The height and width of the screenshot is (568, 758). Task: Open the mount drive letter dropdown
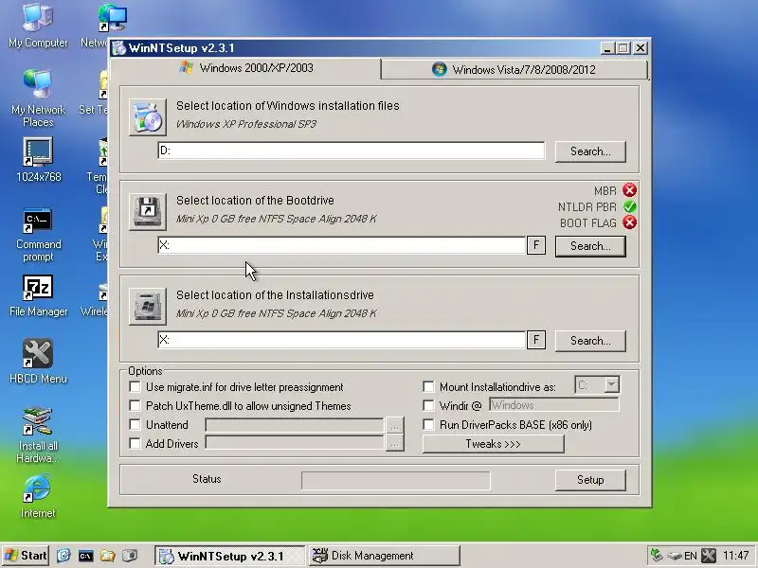pyautogui.click(x=611, y=385)
